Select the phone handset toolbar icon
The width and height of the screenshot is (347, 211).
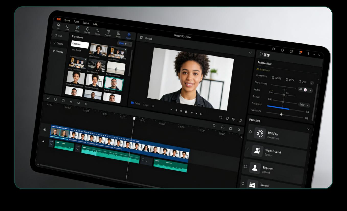pyautogui.click(x=98, y=30)
